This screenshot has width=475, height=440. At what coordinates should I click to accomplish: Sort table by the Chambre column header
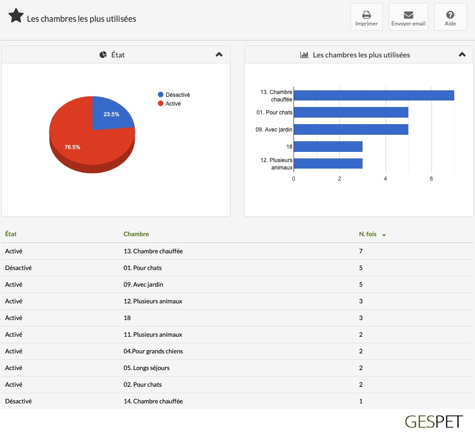[x=136, y=234]
